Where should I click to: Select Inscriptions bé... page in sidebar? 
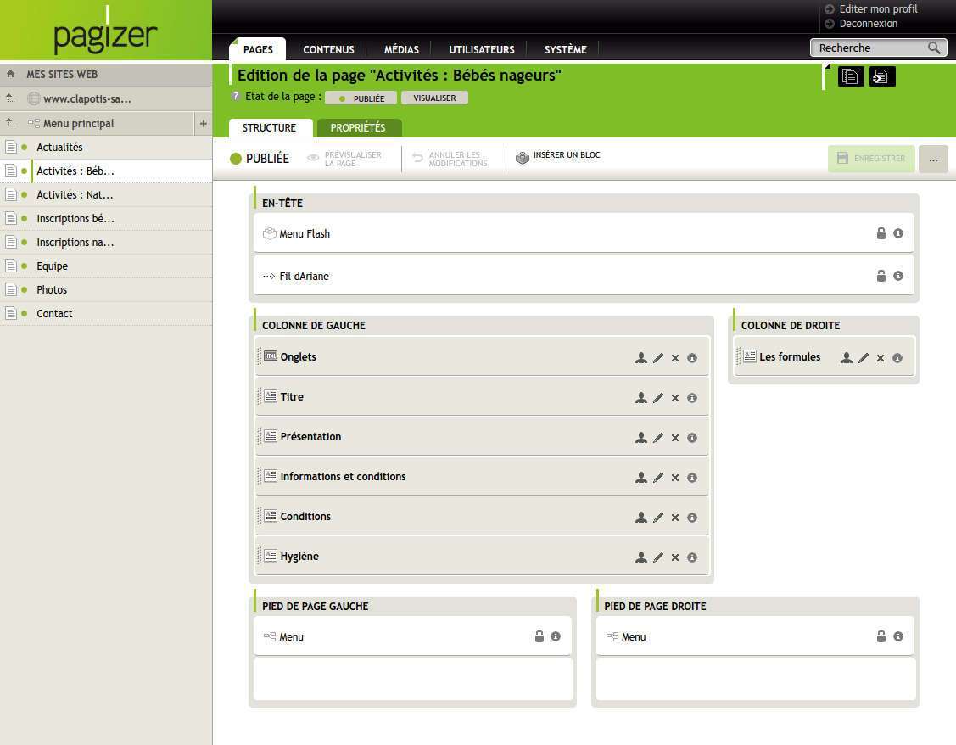point(75,219)
